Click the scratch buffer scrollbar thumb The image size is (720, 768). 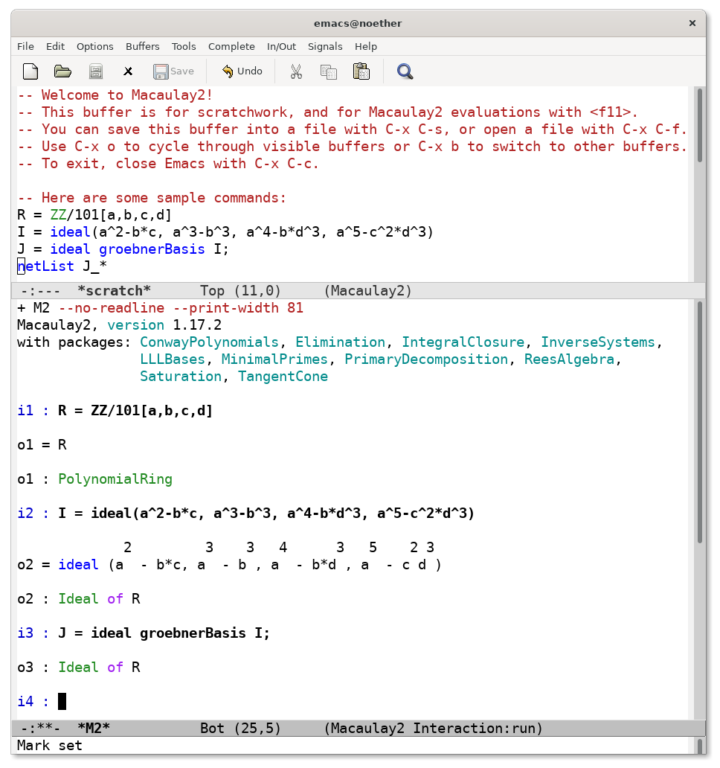point(701,125)
